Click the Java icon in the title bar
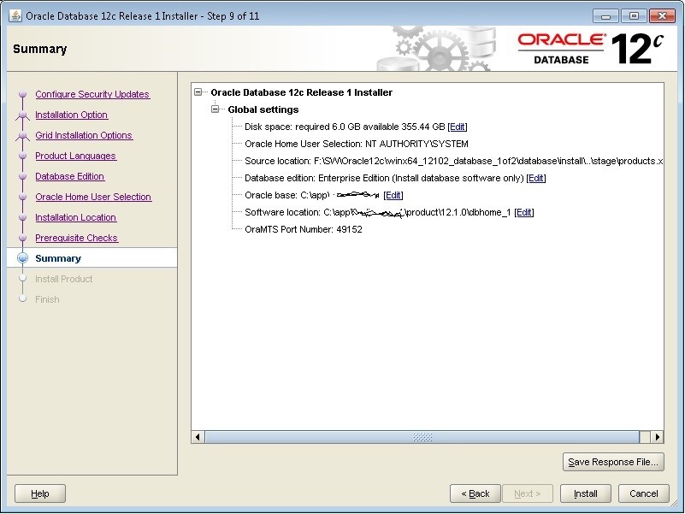 15,15
